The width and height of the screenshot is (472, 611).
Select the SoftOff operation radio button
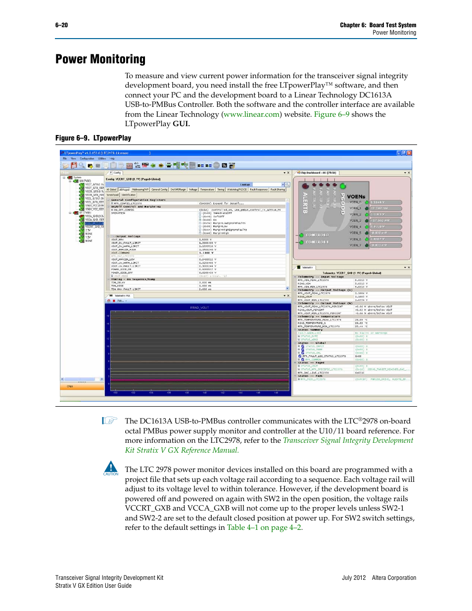tap(200, 217)
